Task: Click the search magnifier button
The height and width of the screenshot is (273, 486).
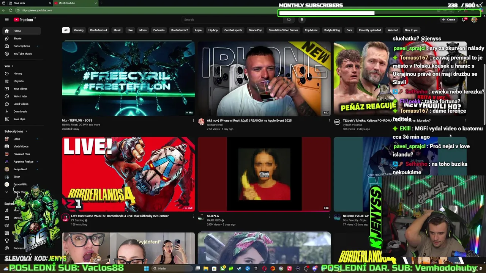Action: pos(289,20)
